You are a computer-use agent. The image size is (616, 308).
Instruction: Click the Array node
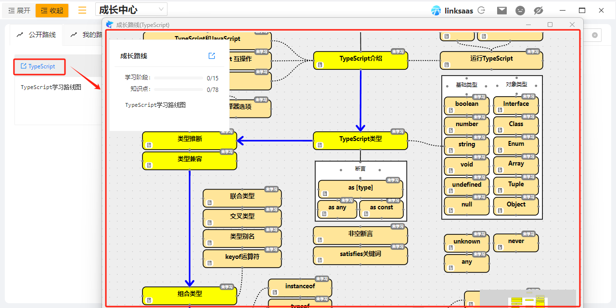point(516,166)
